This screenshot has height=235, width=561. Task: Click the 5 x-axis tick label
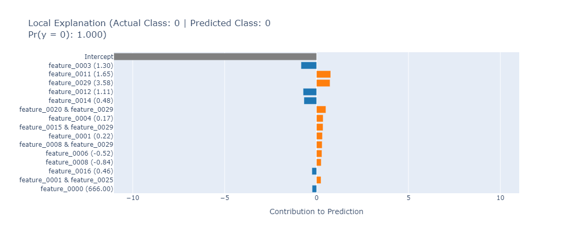coord(408,198)
